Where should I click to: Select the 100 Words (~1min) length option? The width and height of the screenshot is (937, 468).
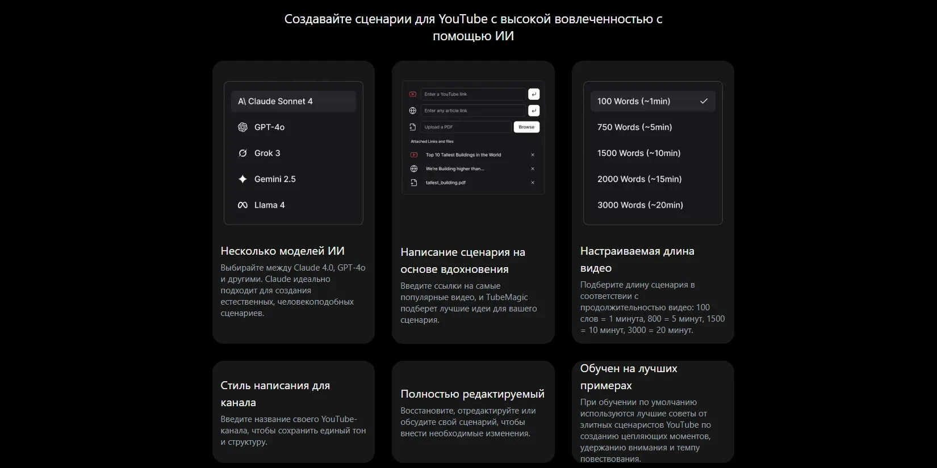[x=652, y=102]
